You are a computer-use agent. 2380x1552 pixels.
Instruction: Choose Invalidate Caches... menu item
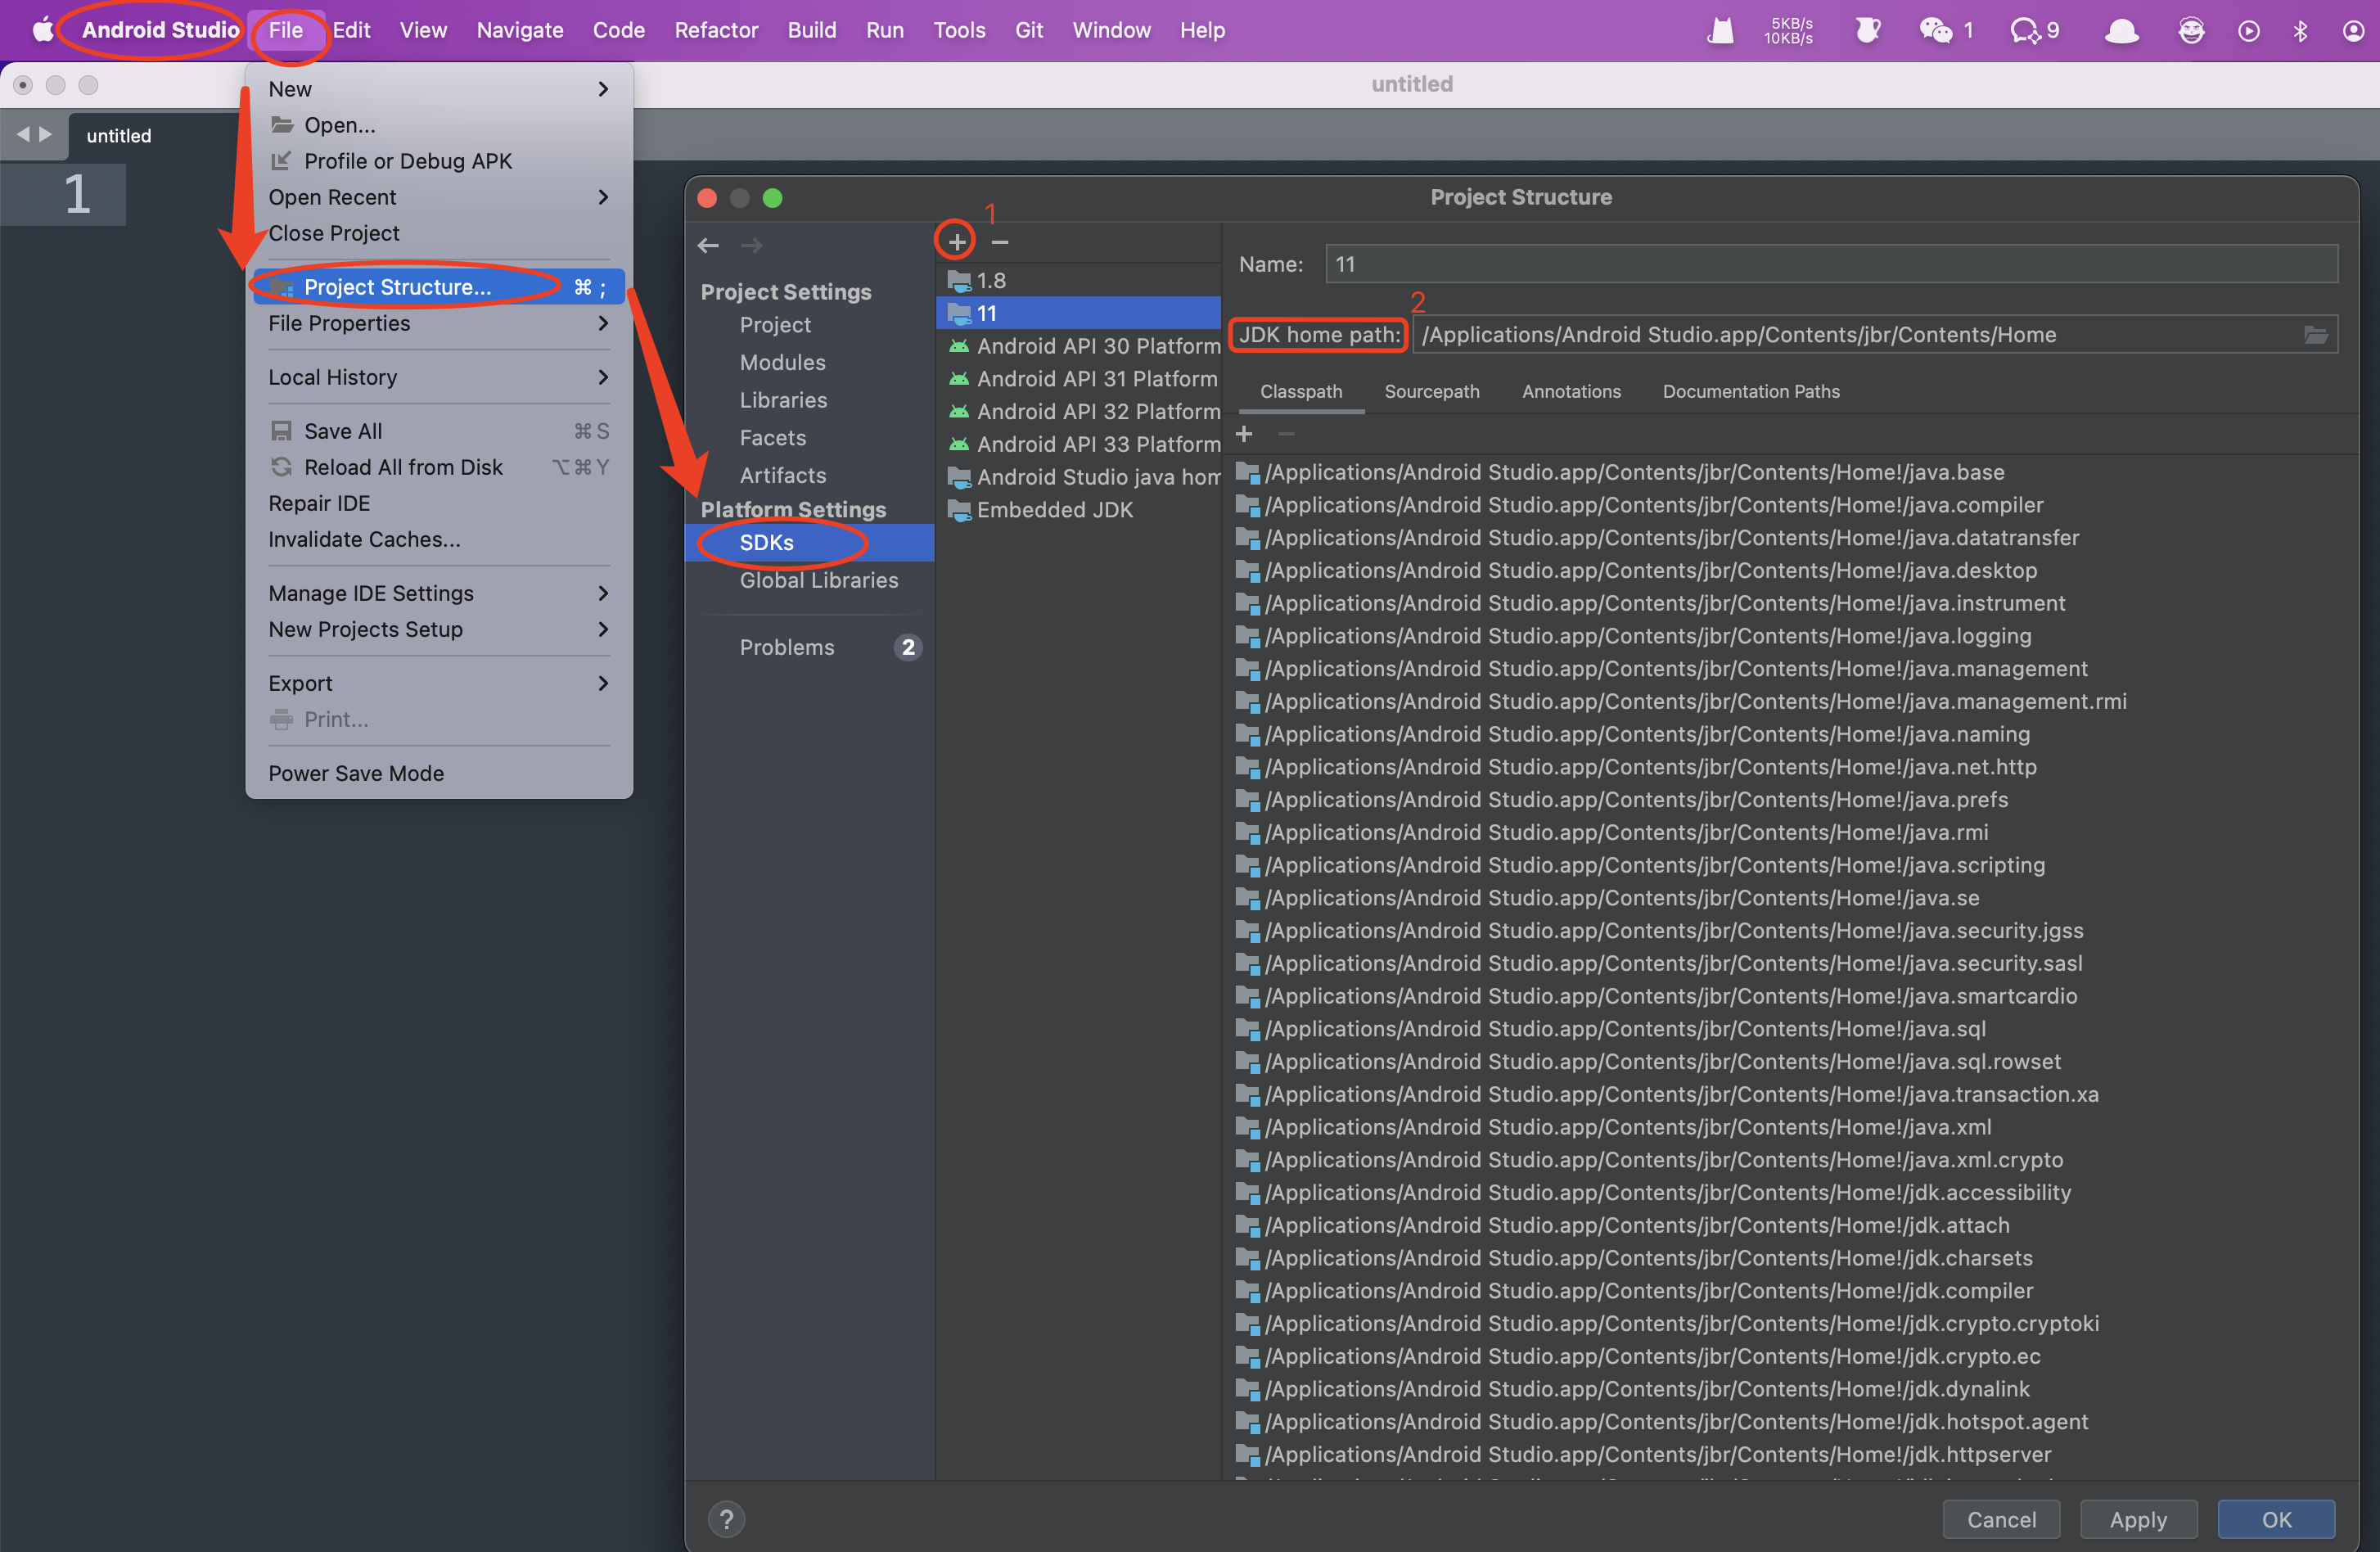tap(438, 539)
